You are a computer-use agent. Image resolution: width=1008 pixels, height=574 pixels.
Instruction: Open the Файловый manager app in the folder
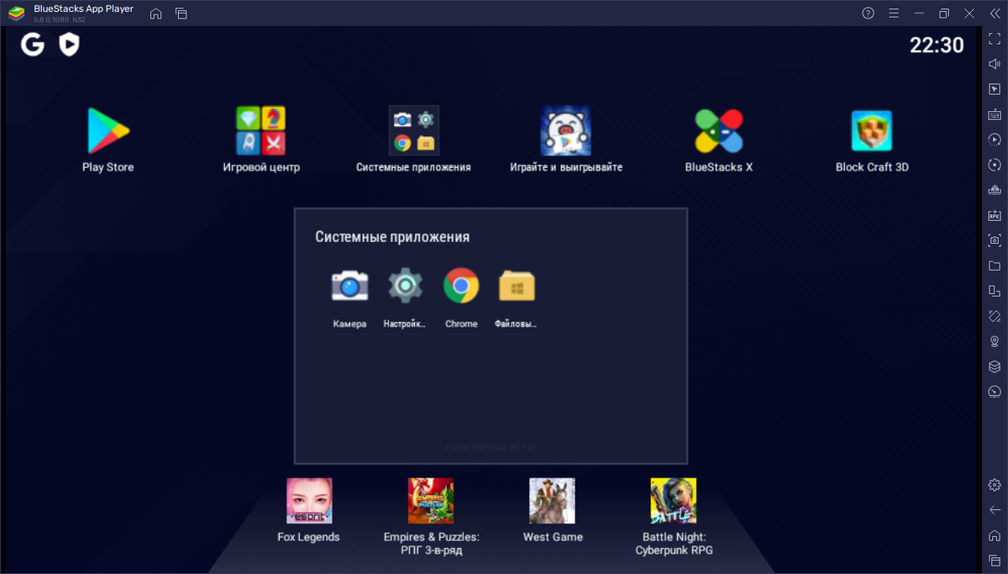[517, 287]
